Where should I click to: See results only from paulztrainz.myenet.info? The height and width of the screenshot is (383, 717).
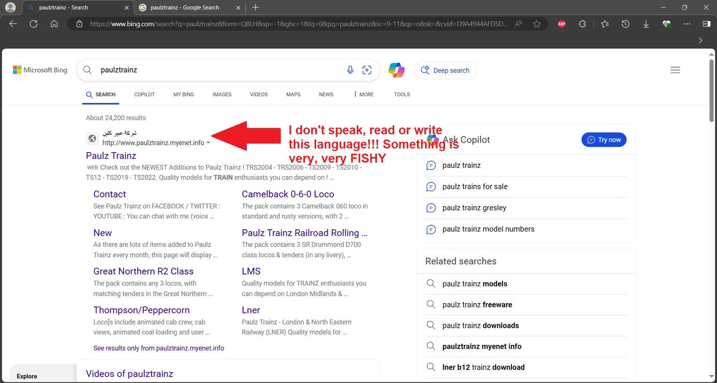[x=159, y=348]
